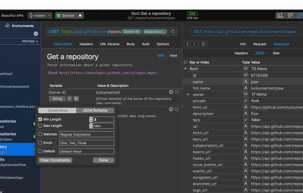Uncheck the Min Length checkbox
This screenshot has height=193, width=303.
(x=40, y=119)
